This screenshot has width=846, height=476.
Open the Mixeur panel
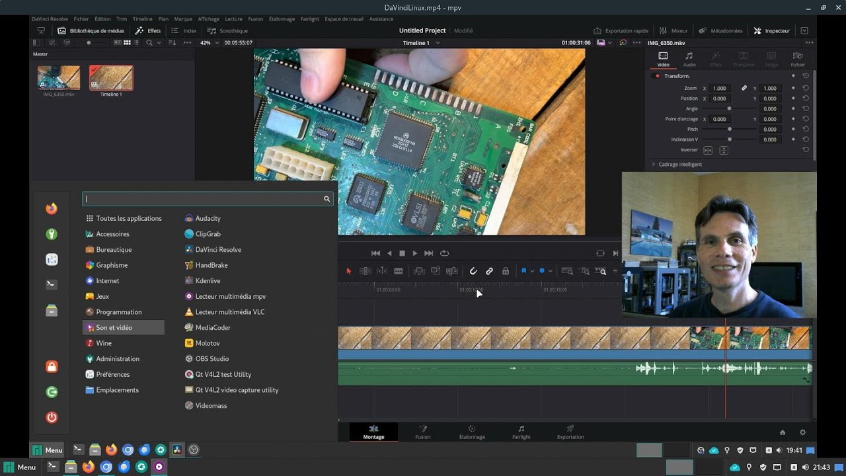[673, 30]
